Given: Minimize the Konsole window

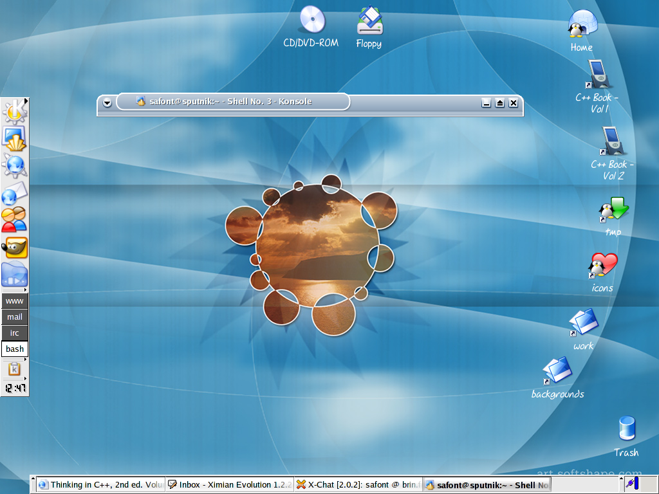Looking at the screenshot, I should tap(487, 102).
